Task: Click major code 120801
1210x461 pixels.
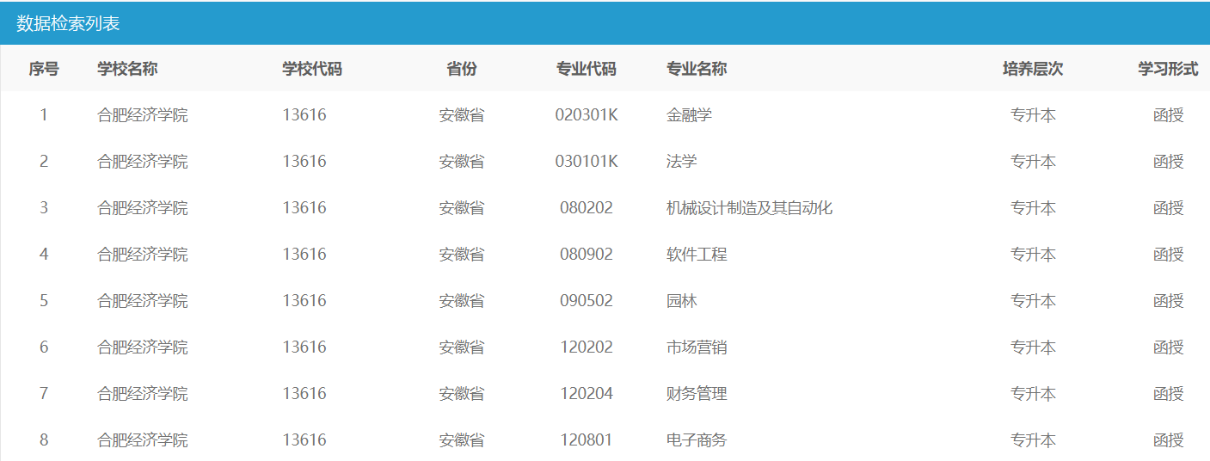Action: coord(587,439)
